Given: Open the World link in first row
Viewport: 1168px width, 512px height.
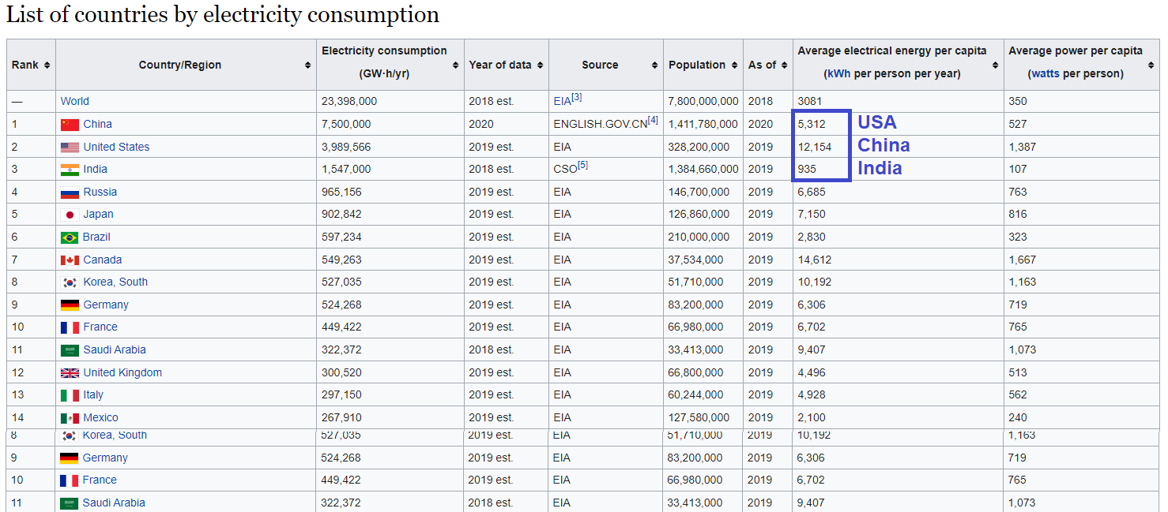Looking at the screenshot, I should coord(74,101).
